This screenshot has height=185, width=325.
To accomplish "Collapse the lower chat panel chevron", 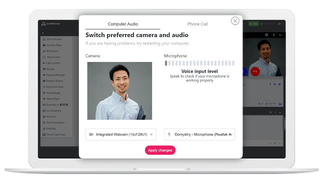I will pos(280,112).
